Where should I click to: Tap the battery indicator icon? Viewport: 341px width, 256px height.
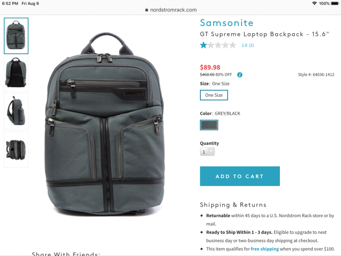(335, 3)
